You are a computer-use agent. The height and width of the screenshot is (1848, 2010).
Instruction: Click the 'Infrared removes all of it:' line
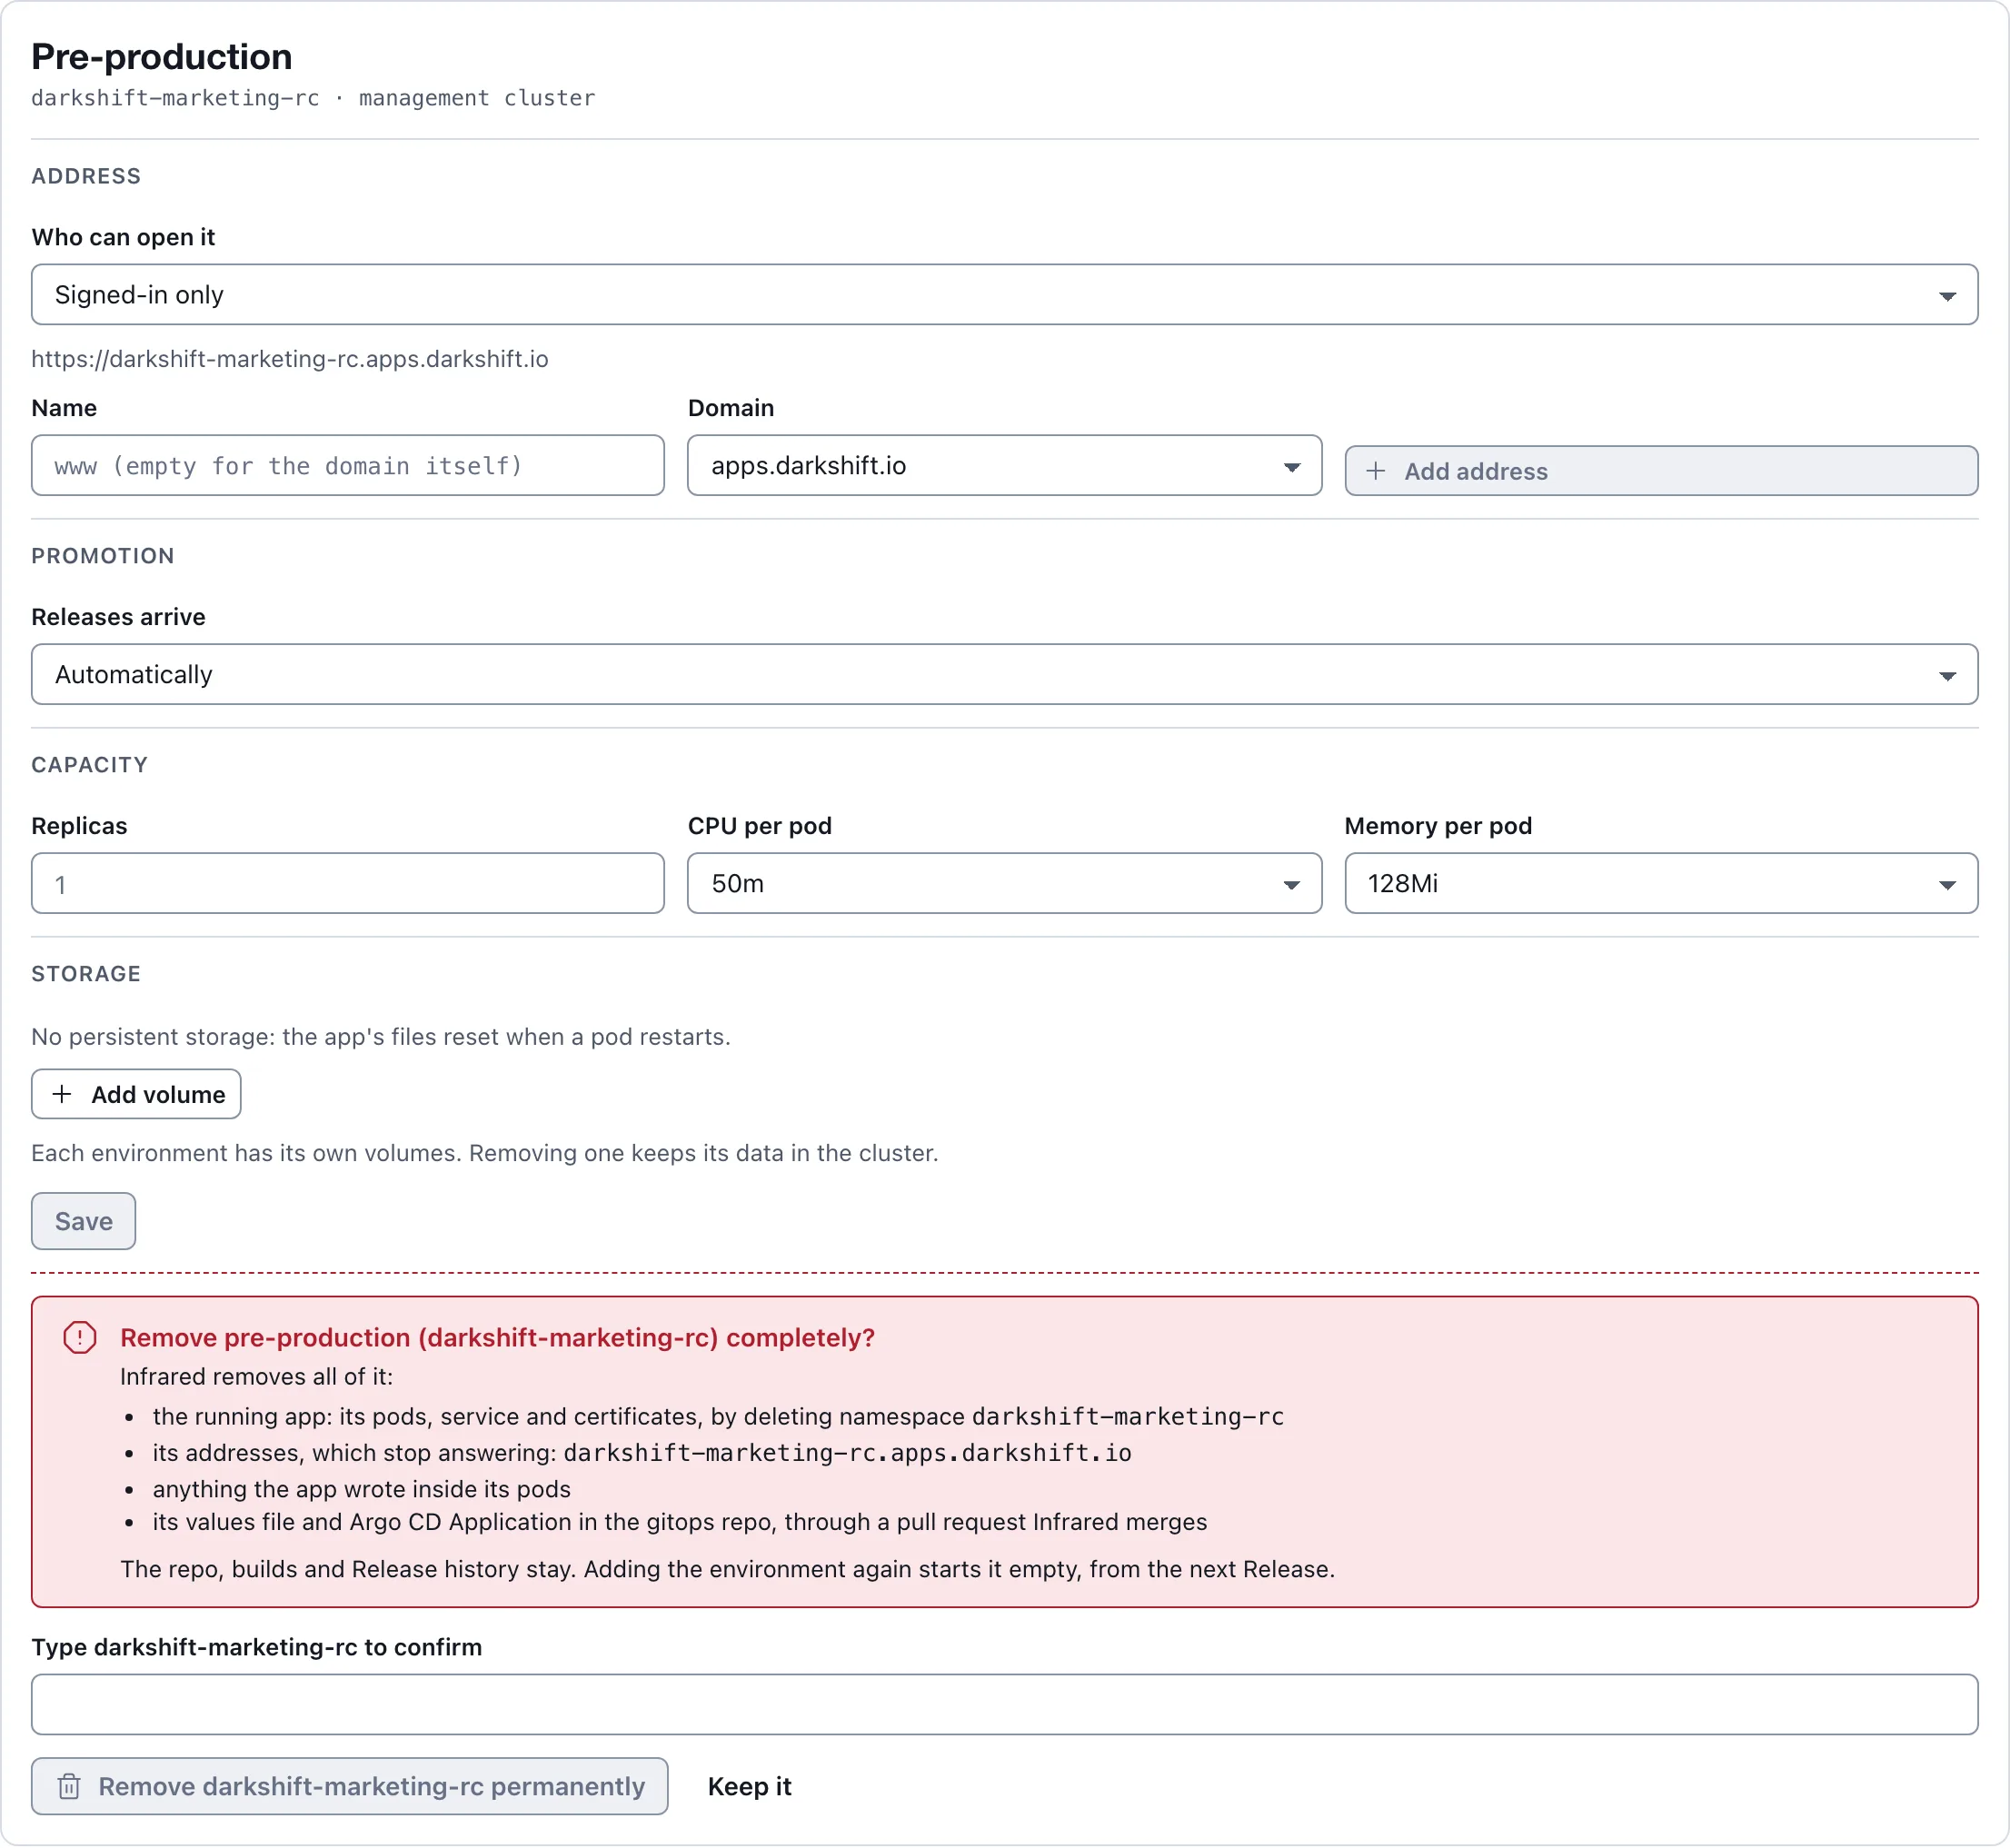(256, 1377)
